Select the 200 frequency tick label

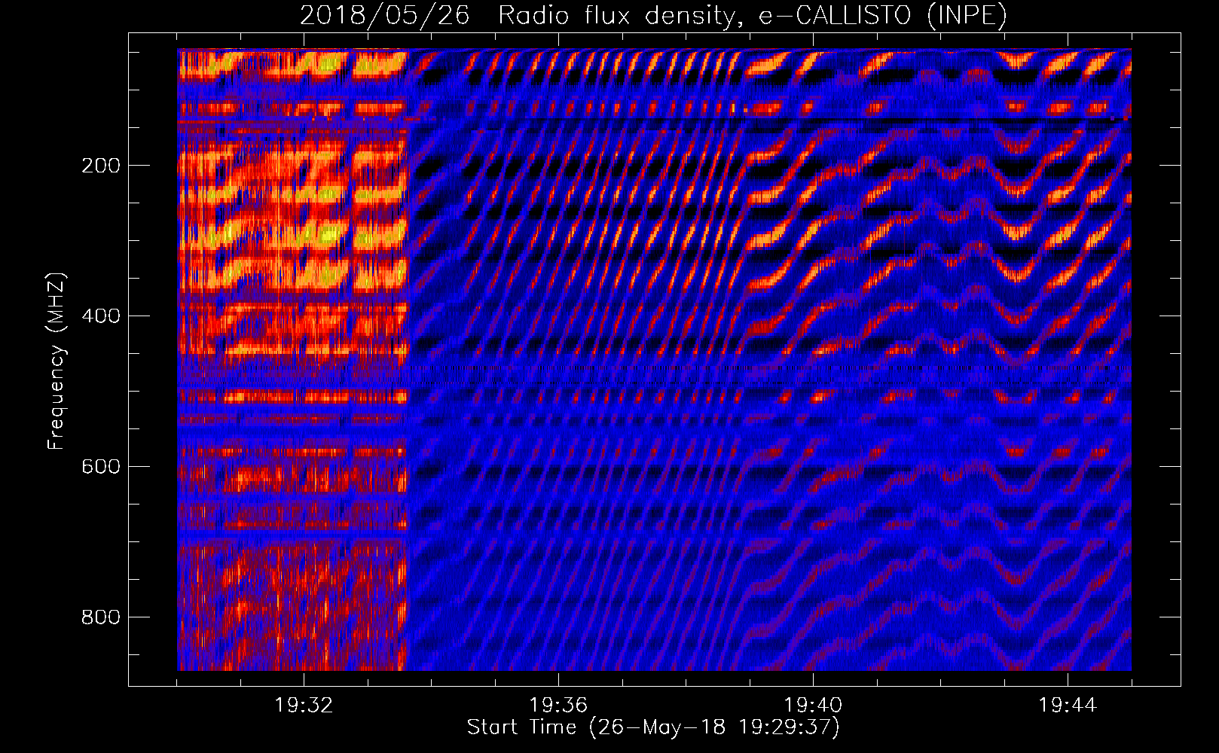coord(101,166)
